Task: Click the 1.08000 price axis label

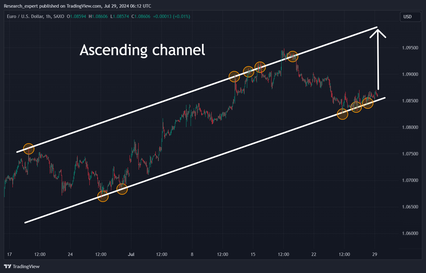Action: [x=410, y=127]
